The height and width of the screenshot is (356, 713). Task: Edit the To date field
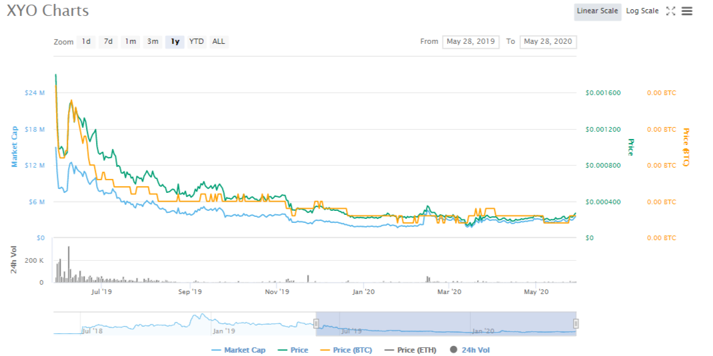(x=548, y=41)
